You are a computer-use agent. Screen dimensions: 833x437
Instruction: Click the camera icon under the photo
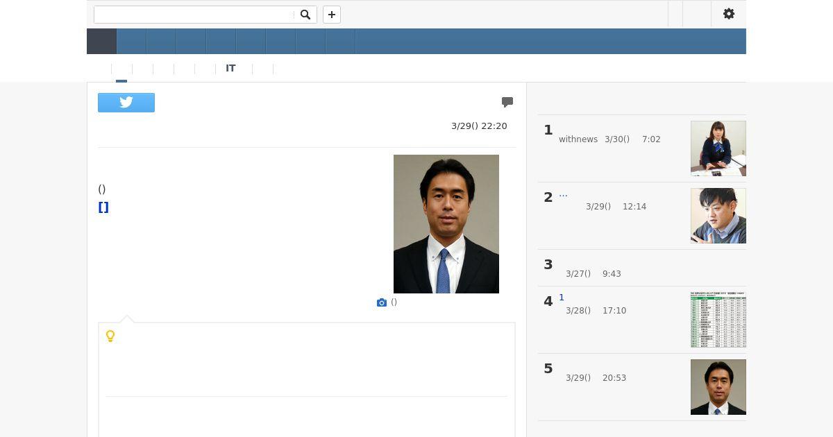coord(381,302)
